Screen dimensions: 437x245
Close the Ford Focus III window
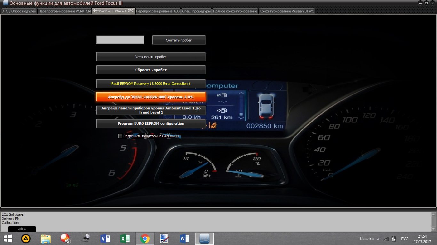(x=433, y=3)
